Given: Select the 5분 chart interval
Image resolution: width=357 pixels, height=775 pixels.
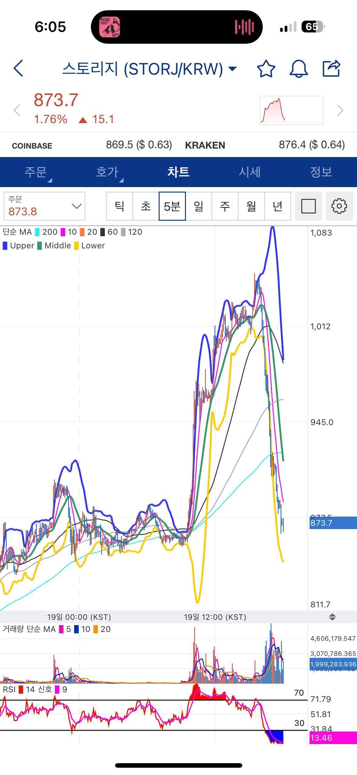Looking at the screenshot, I should click(x=172, y=206).
